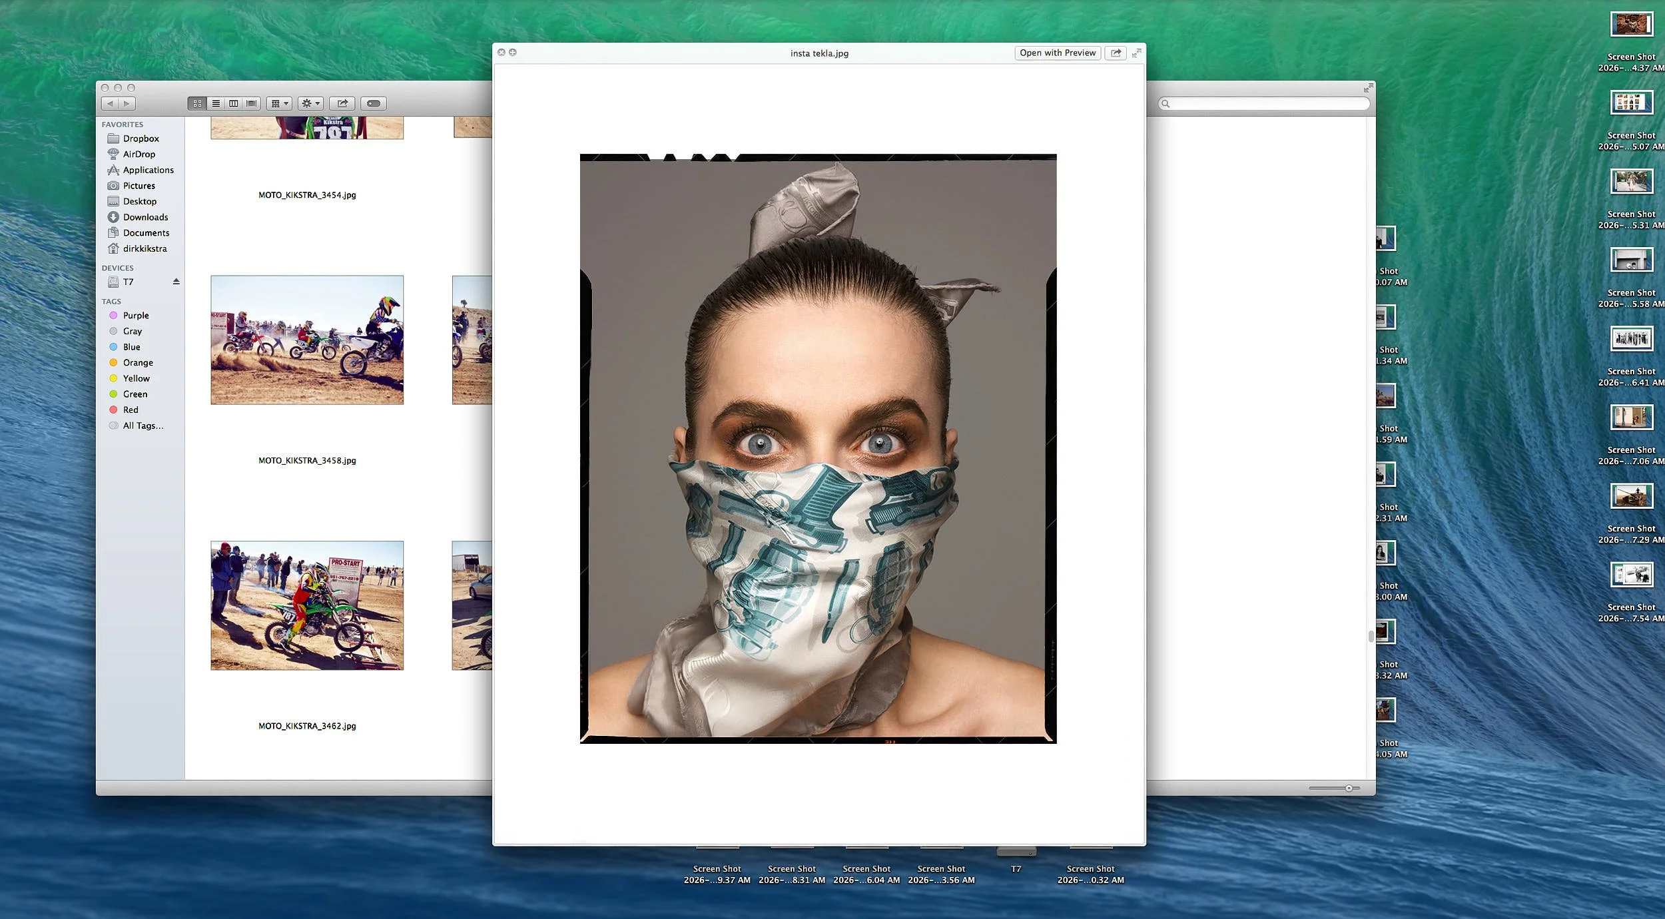Image resolution: width=1665 pixels, height=919 pixels.
Task: Open the Finder action gear menu
Action: pyautogui.click(x=310, y=103)
